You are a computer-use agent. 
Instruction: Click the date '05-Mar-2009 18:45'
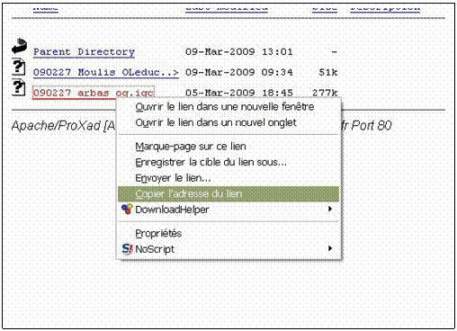click(239, 93)
